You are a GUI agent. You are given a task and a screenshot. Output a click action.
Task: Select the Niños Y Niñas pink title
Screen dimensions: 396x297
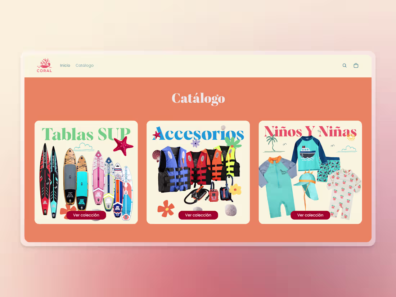point(310,131)
